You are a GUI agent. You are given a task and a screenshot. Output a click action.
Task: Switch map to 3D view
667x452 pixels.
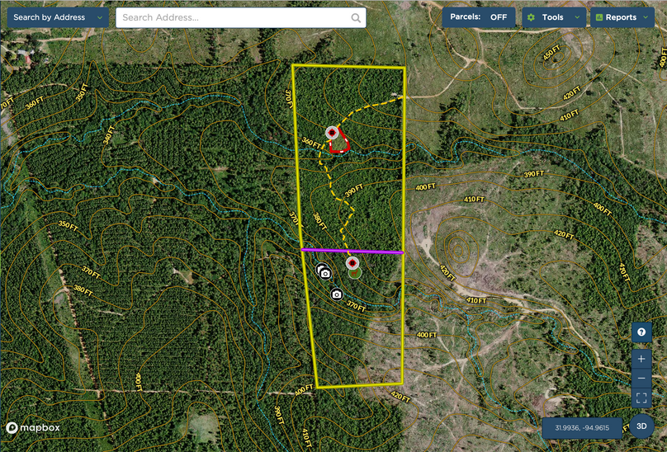(641, 426)
